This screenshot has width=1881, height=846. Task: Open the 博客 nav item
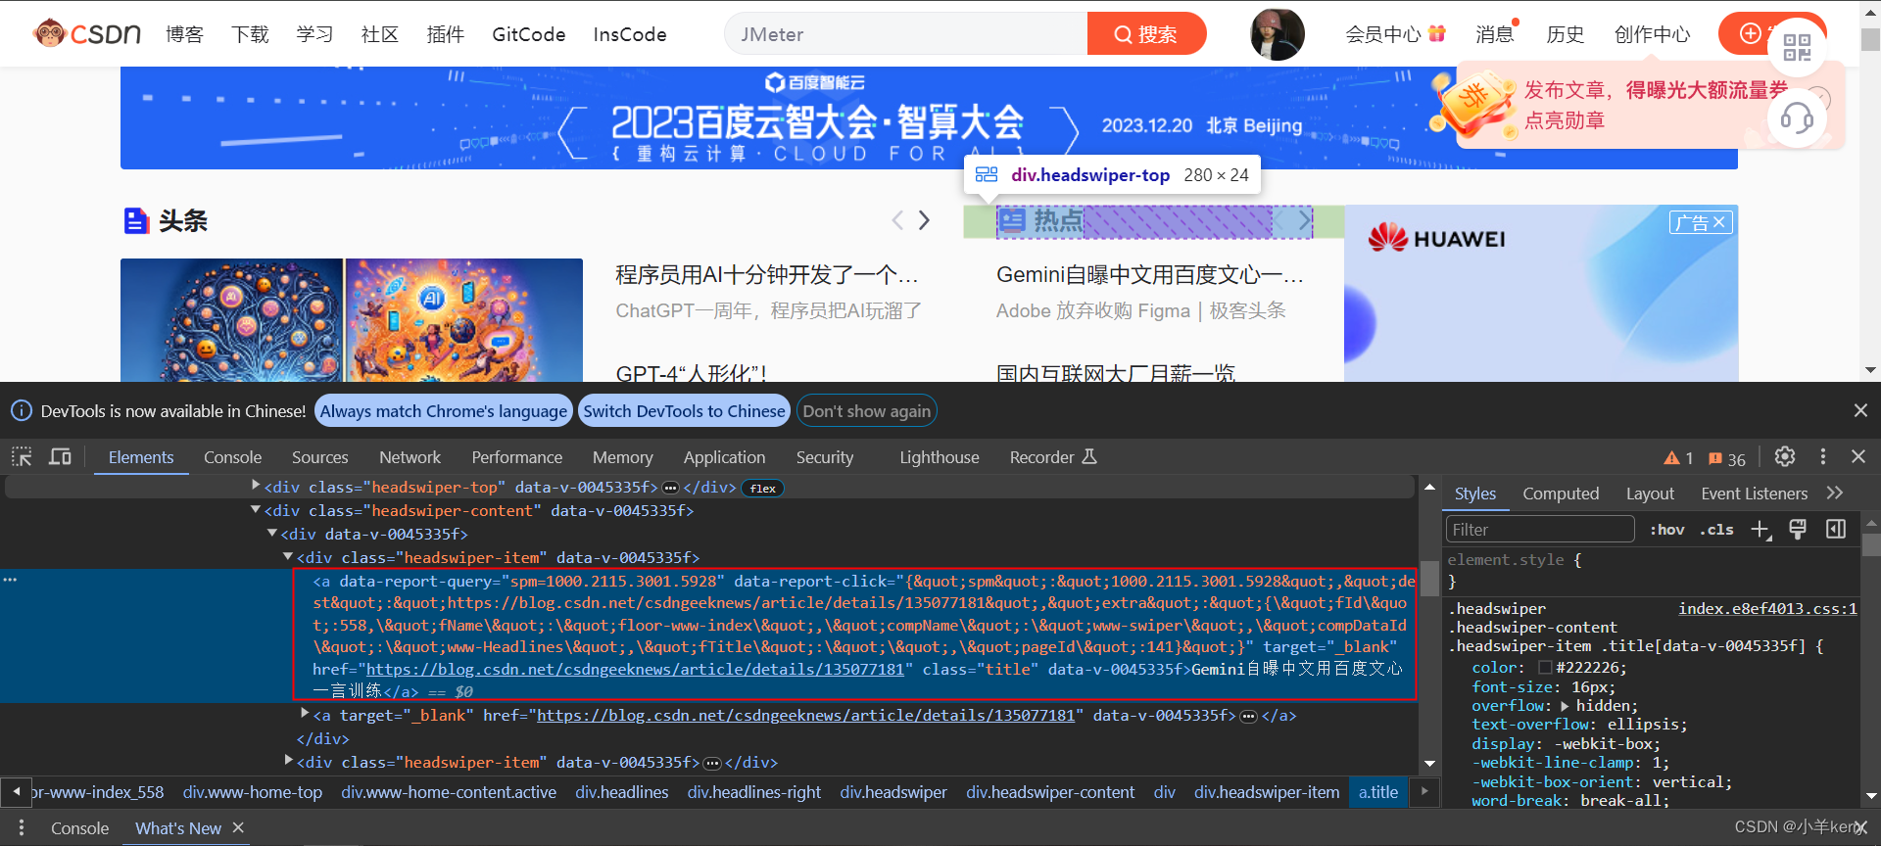pos(184,34)
